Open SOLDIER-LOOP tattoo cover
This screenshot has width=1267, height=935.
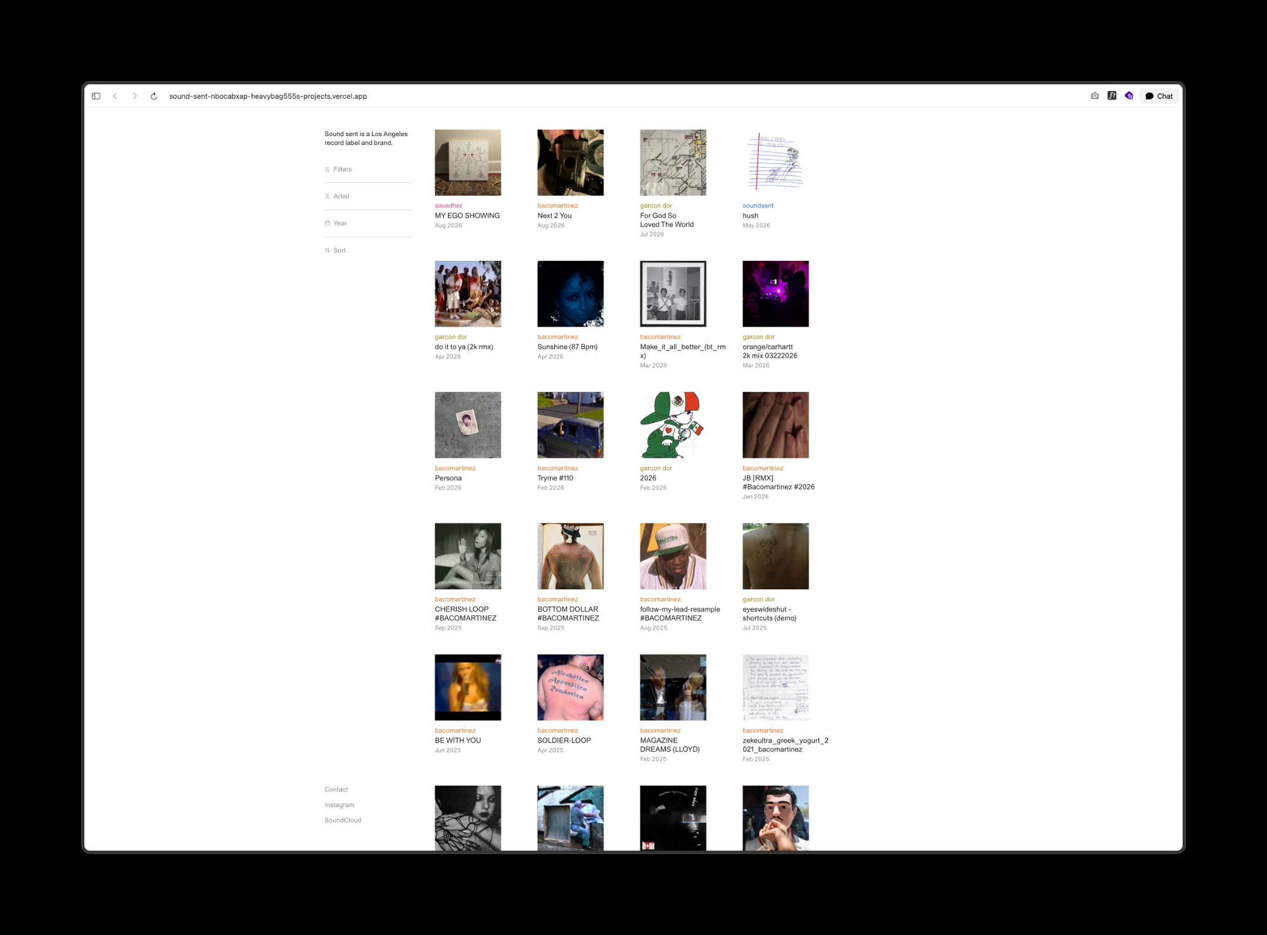570,687
